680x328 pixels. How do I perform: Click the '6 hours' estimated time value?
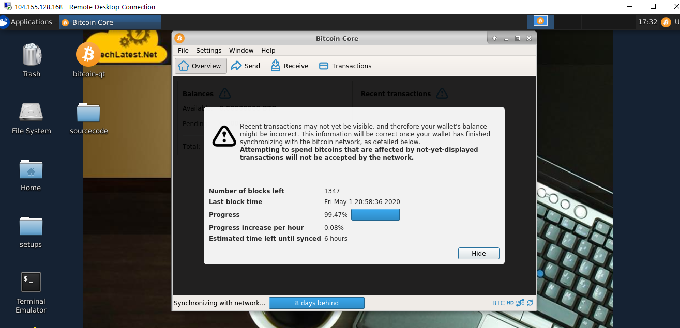[x=336, y=238]
